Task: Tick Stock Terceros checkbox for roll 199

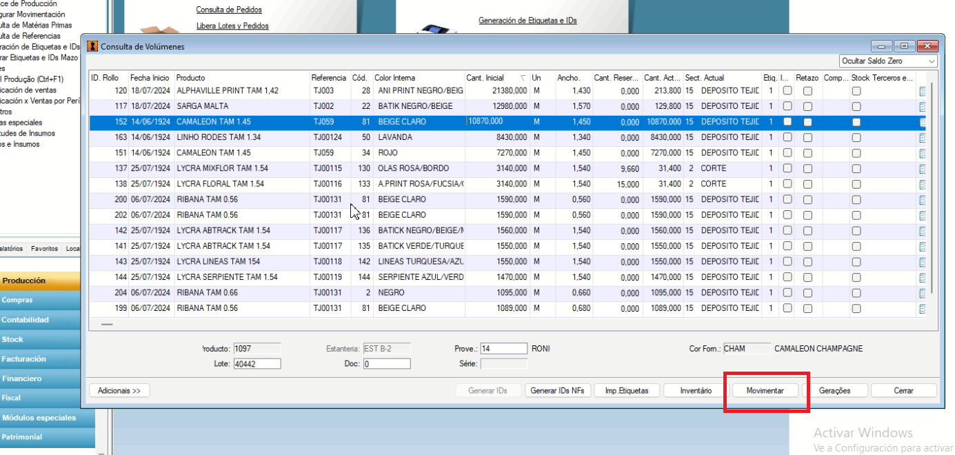Action: point(856,309)
